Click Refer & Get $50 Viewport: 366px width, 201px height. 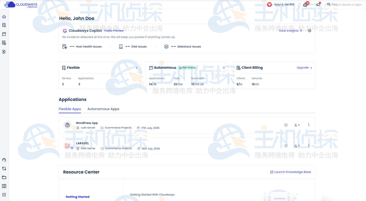point(284,5)
